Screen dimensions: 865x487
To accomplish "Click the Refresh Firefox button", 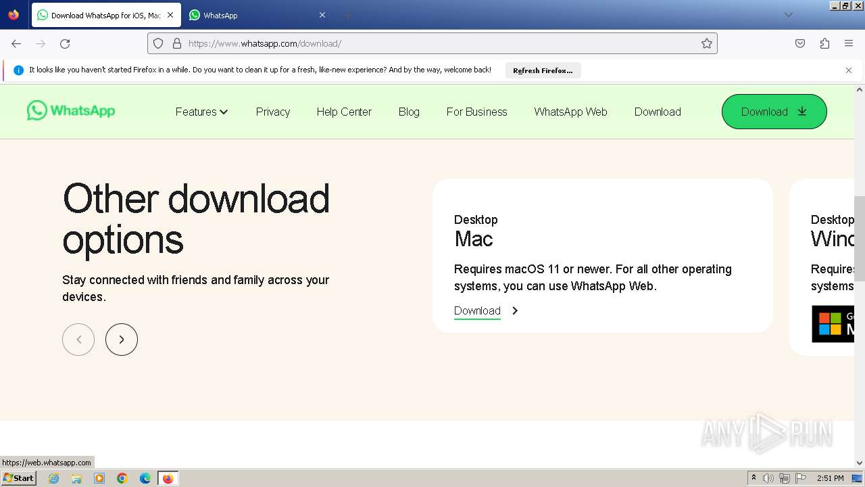I will [543, 70].
